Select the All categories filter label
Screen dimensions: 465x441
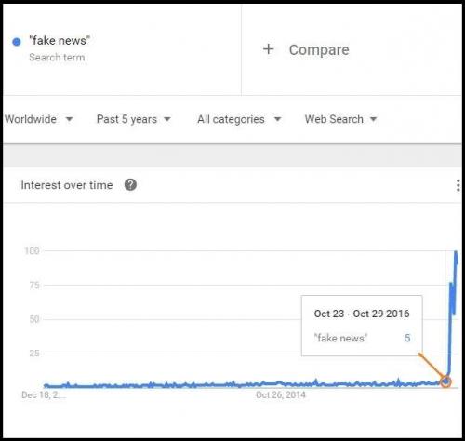(x=231, y=119)
